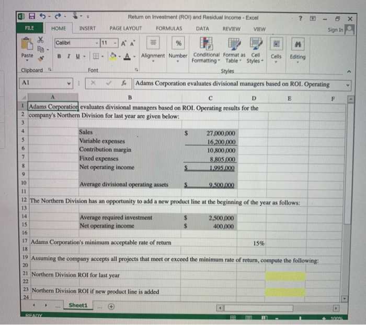Image resolution: width=366 pixels, height=325 pixels.
Task: Click Ribbon Display Options icon
Action: tap(313, 19)
